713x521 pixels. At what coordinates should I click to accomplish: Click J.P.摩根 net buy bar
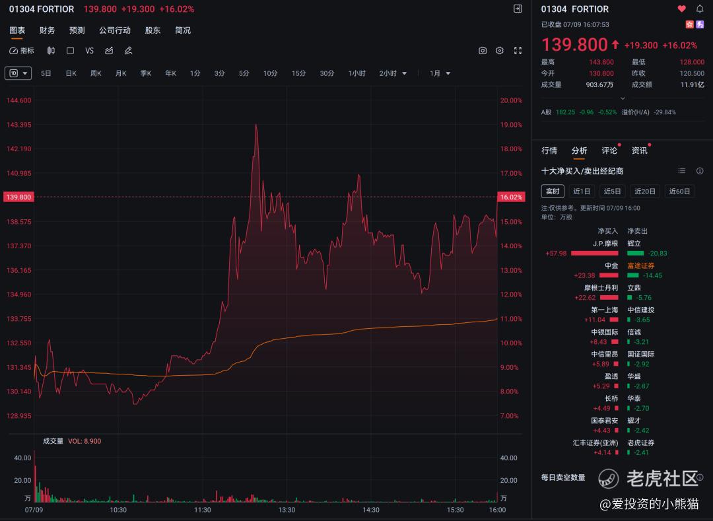[x=594, y=253]
